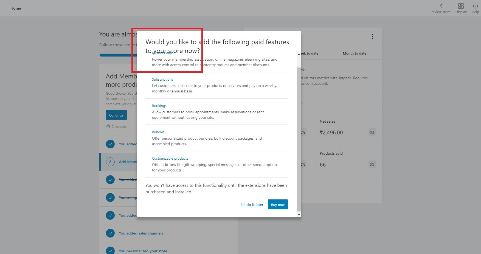Click checkmark on the You set up step
Screen dimensions: 481x254
point(110,197)
